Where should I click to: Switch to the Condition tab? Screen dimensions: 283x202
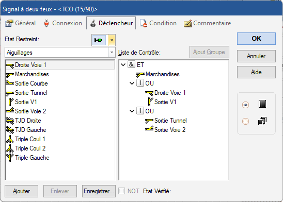tap(159, 23)
